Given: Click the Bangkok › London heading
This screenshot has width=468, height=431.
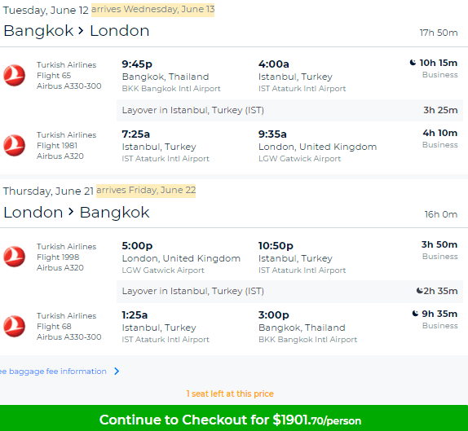Looking at the screenshot, I should coord(77,31).
